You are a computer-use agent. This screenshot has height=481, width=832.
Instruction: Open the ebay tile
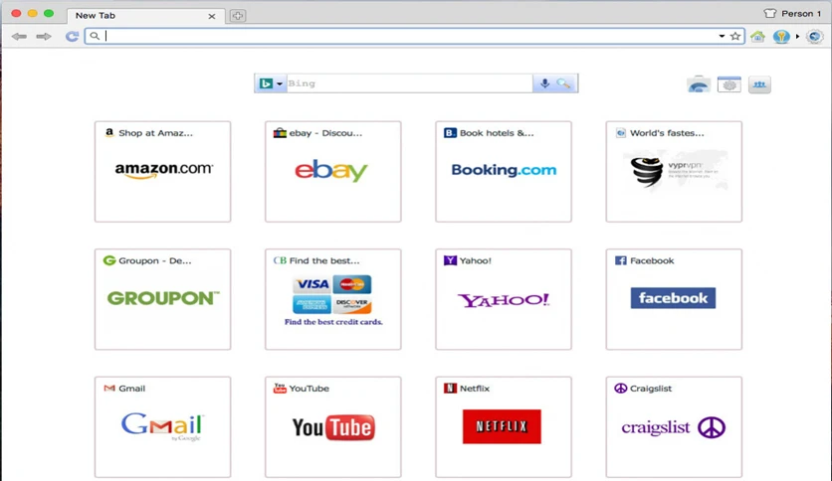click(333, 172)
